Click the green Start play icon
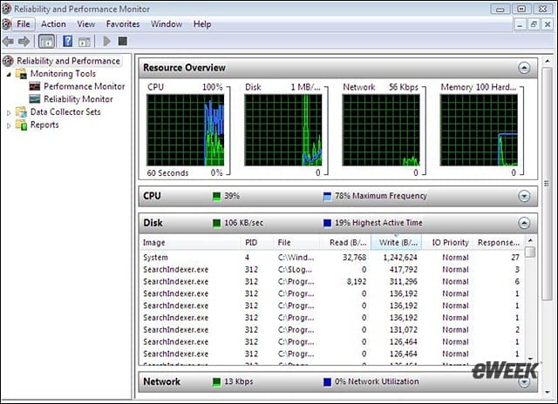The height and width of the screenshot is (404, 558). (x=106, y=41)
